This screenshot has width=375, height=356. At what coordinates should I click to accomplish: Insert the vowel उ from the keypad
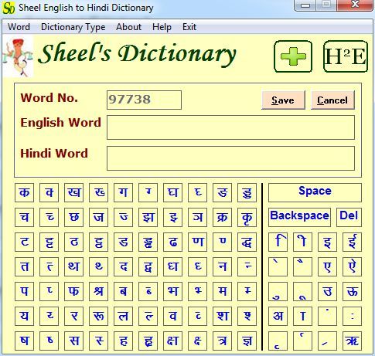coord(327,291)
